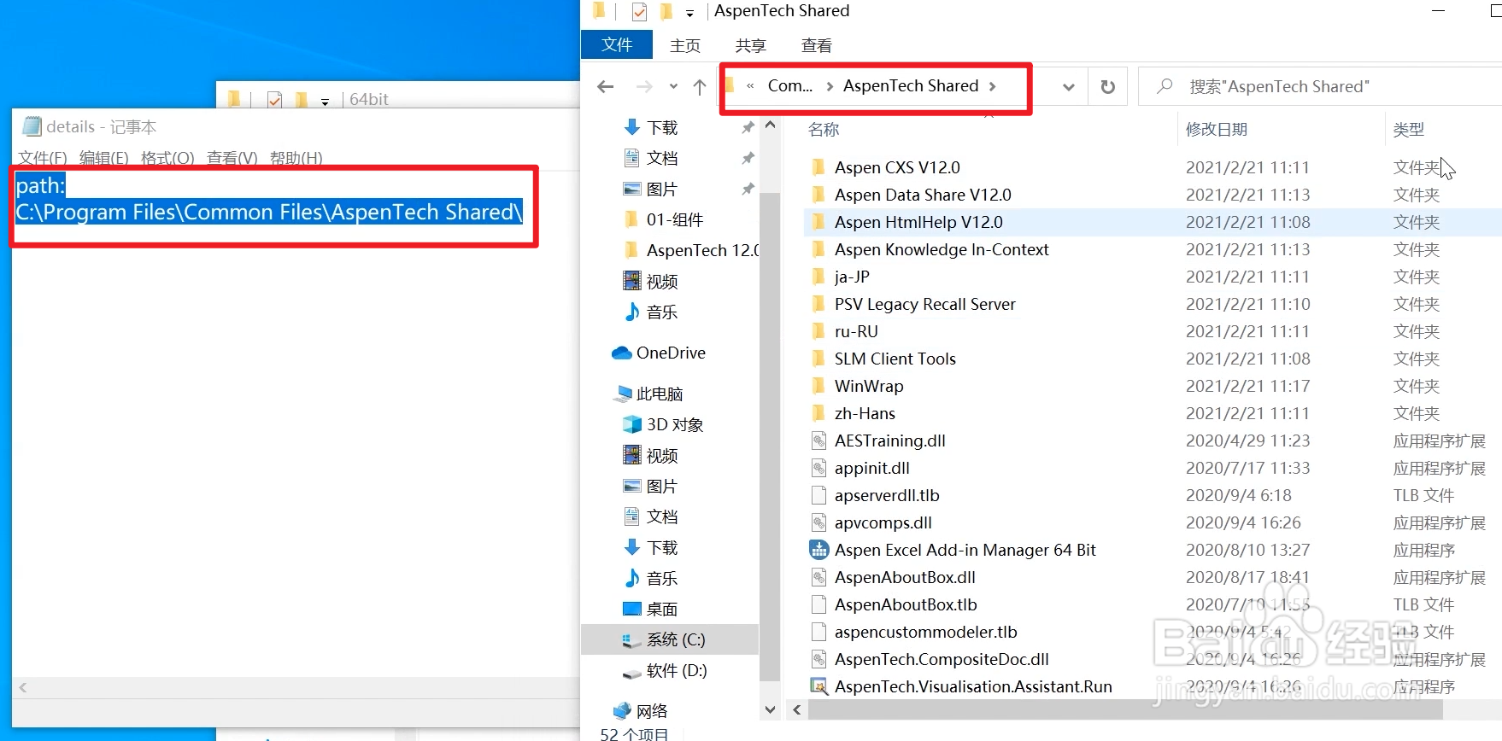
Task: Select Aspen CXS V12.0 folder icon
Action: [818, 167]
